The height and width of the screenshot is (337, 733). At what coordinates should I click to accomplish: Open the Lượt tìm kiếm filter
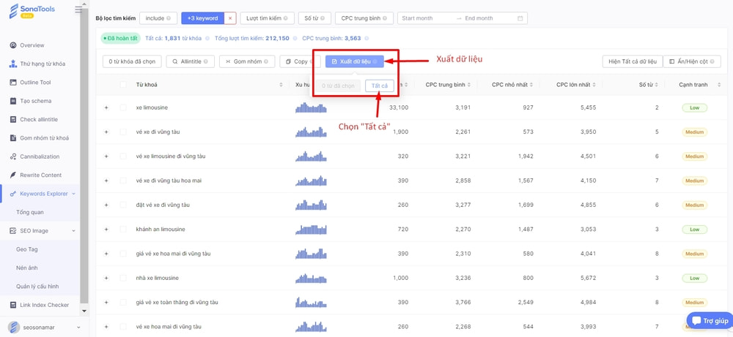point(267,18)
